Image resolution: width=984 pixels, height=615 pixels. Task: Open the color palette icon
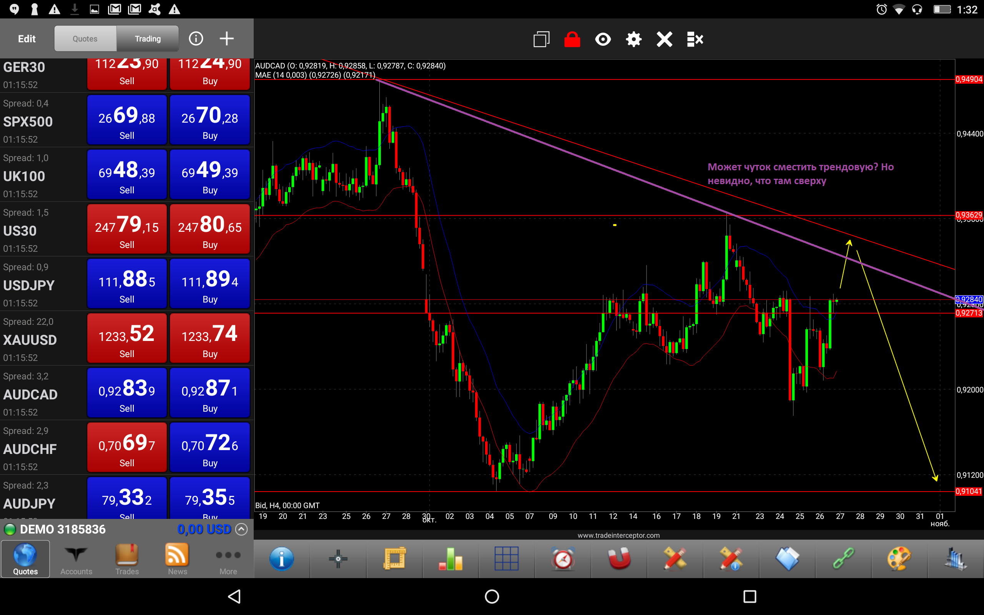[x=899, y=558]
